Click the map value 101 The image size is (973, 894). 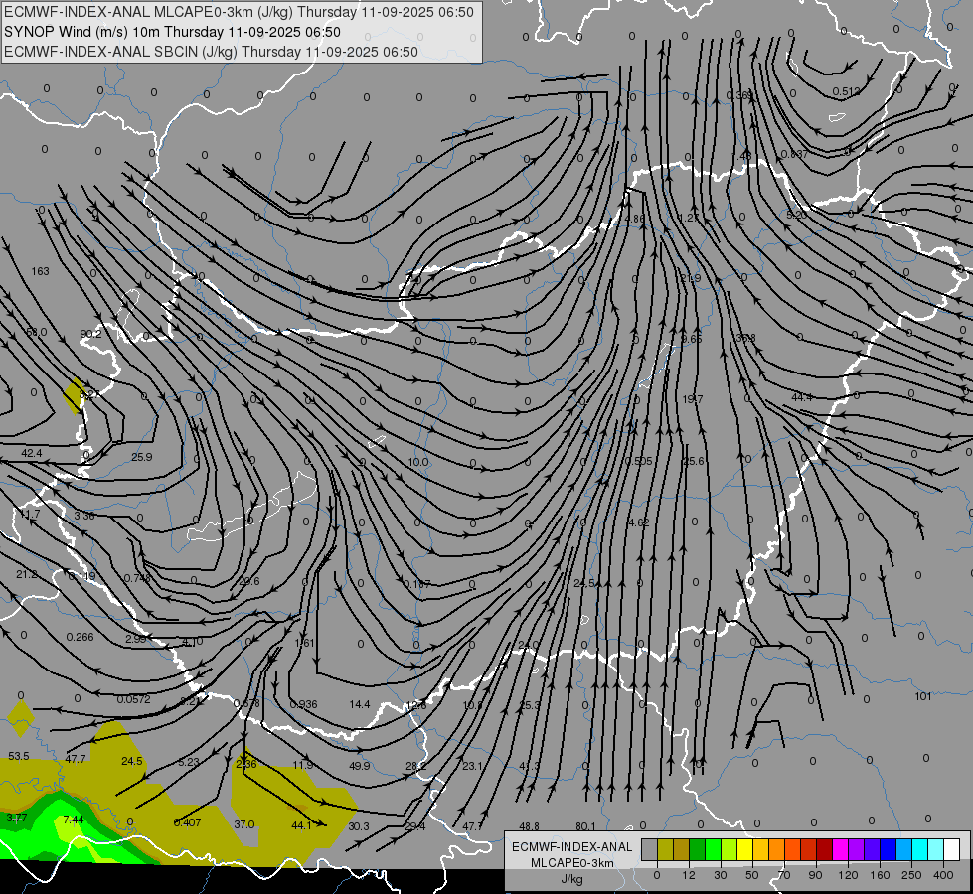(923, 696)
